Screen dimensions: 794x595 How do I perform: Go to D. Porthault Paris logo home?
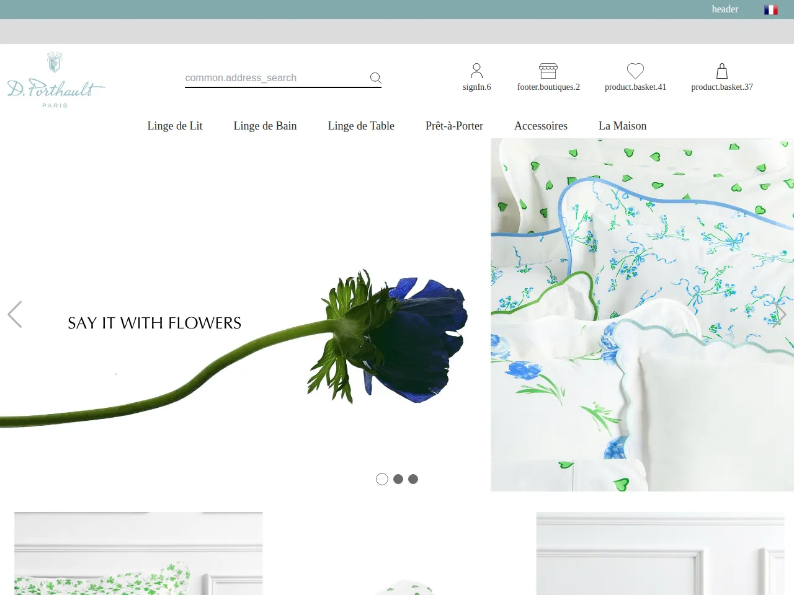pos(56,80)
